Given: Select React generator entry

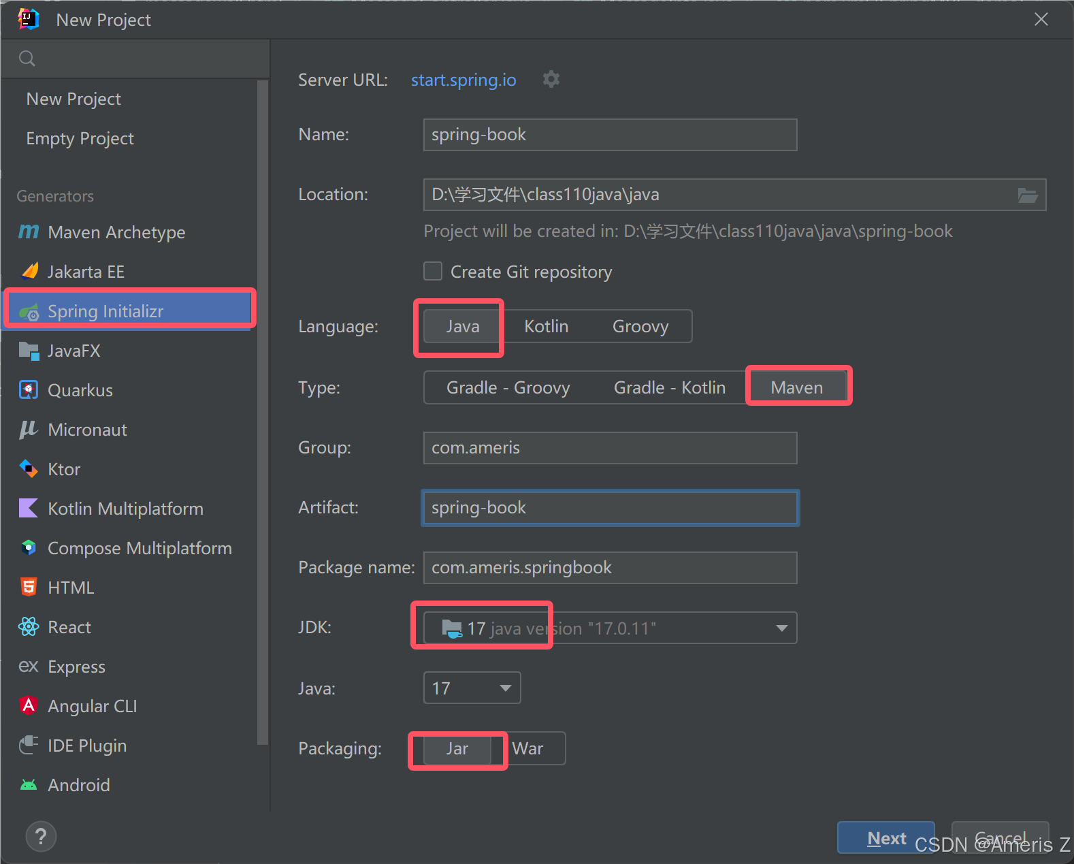Looking at the screenshot, I should (x=129, y=628).
